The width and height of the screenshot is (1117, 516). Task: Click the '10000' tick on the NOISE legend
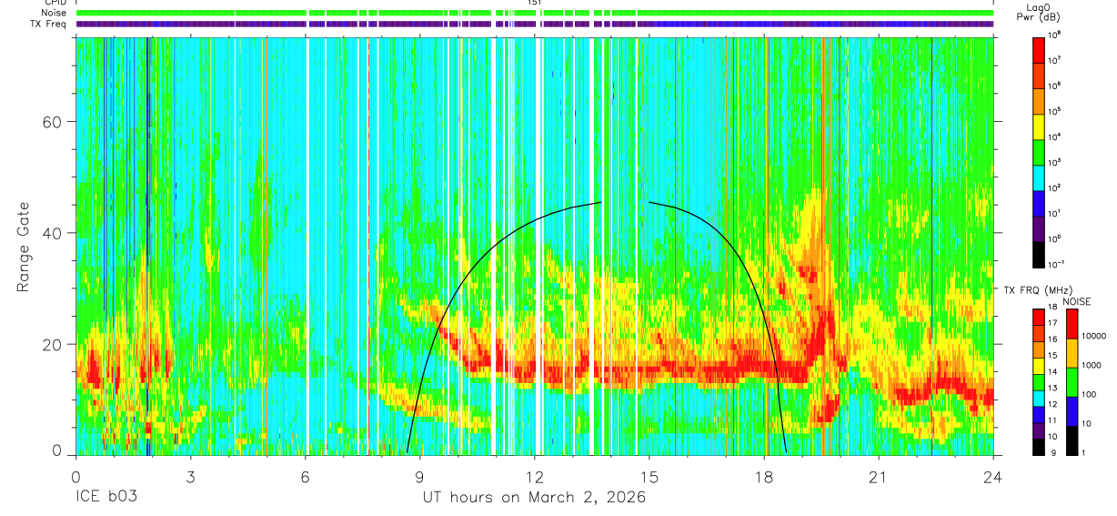(1096, 336)
